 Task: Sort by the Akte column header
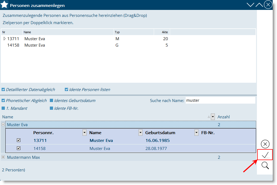162,32
